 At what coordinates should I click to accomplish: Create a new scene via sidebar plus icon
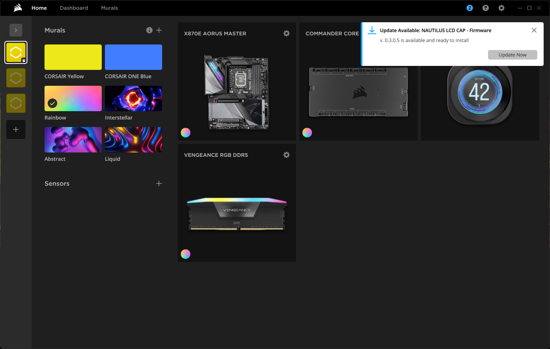(16, 129)
